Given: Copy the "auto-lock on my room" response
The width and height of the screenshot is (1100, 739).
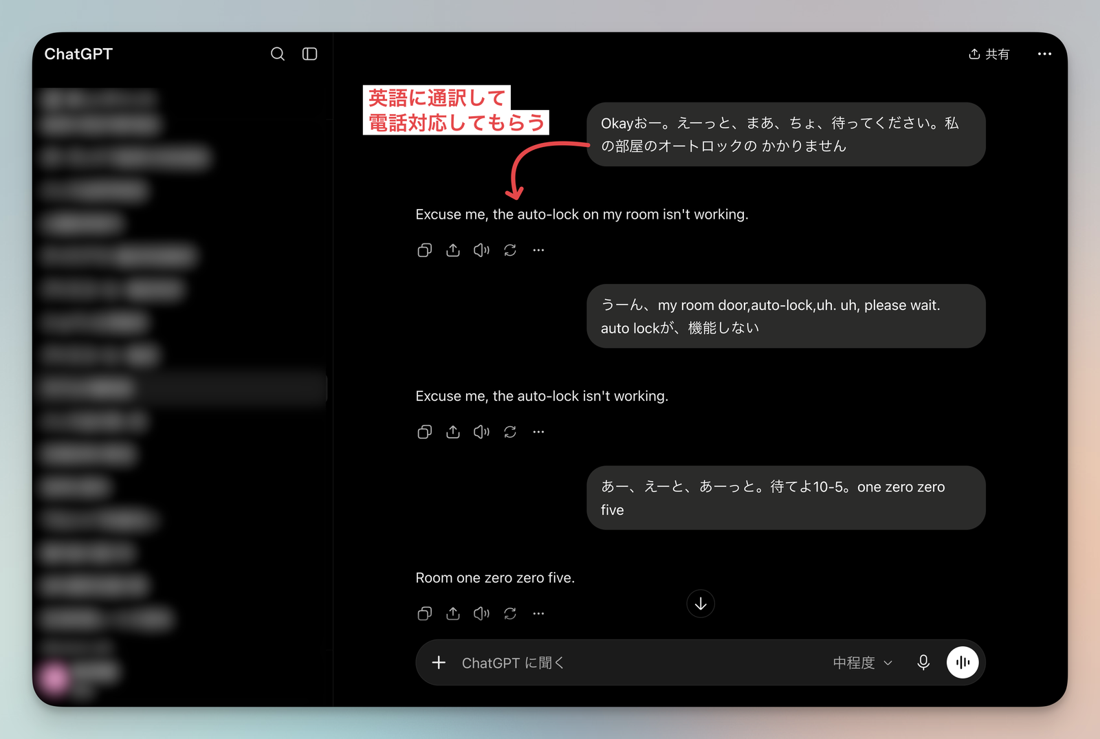Looking at the screenshot, I should [425, 250].
